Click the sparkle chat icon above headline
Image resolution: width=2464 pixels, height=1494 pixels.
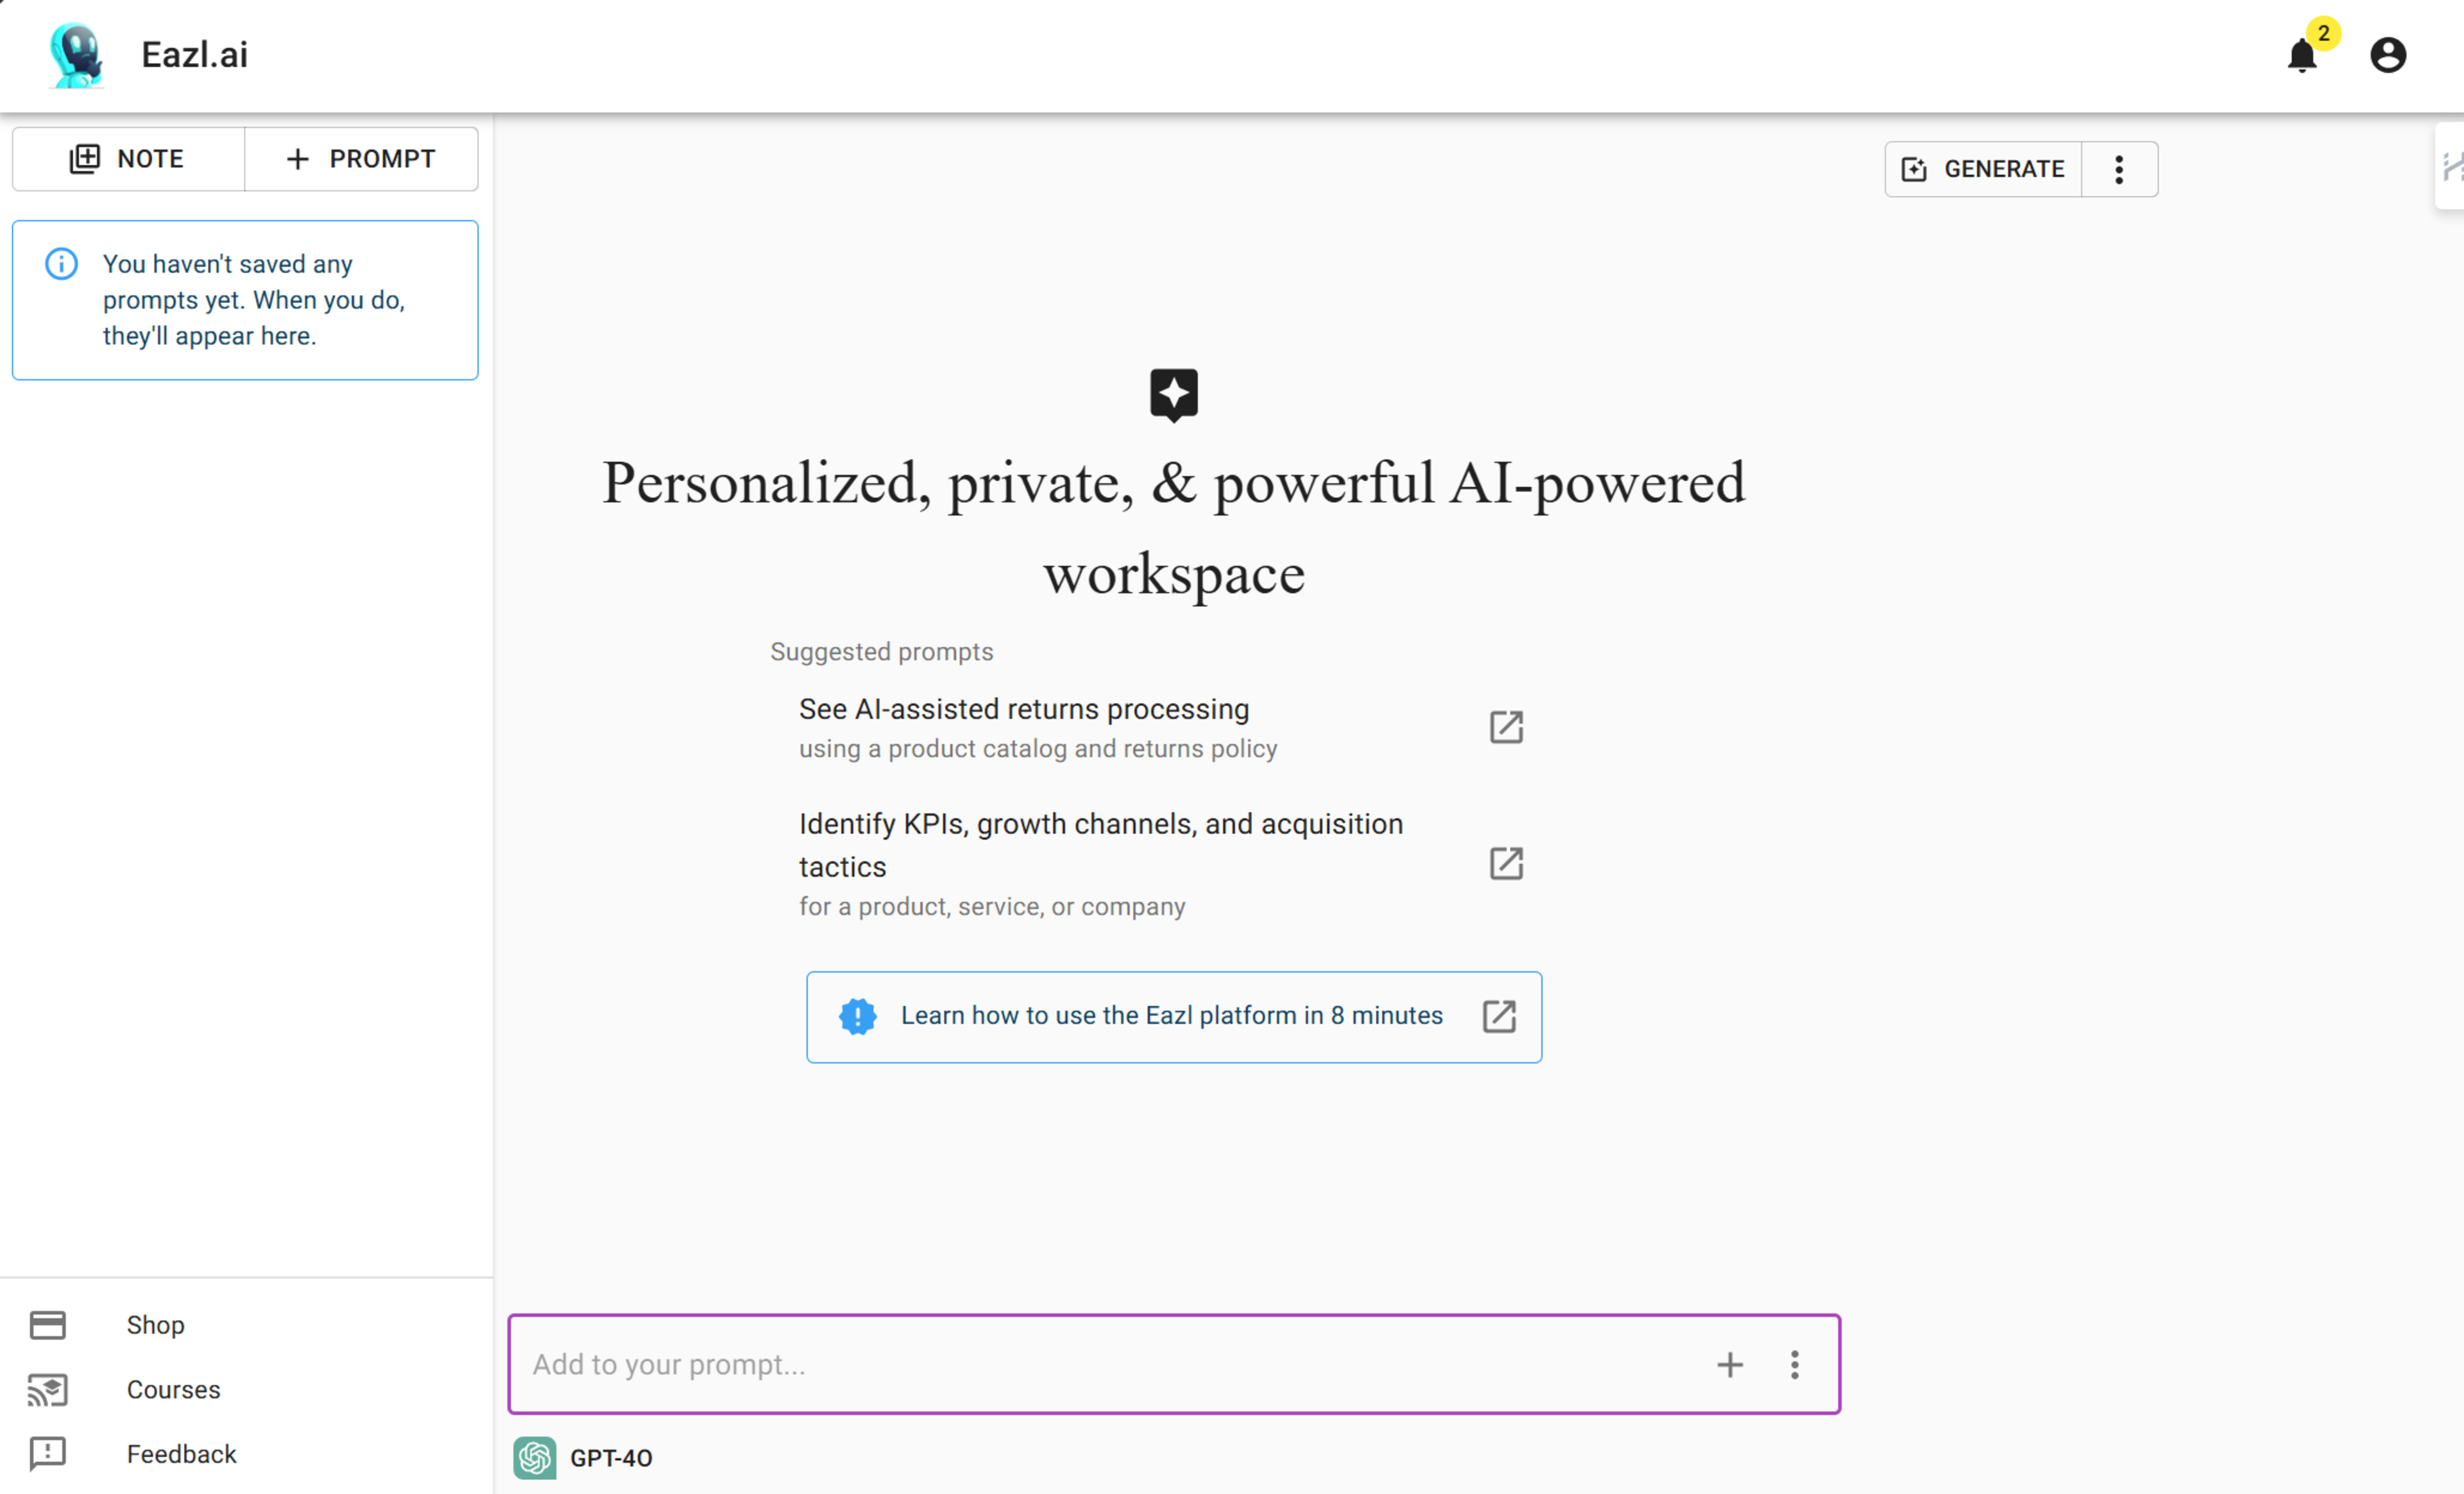pyautogui.click(x=1173, y=394)
